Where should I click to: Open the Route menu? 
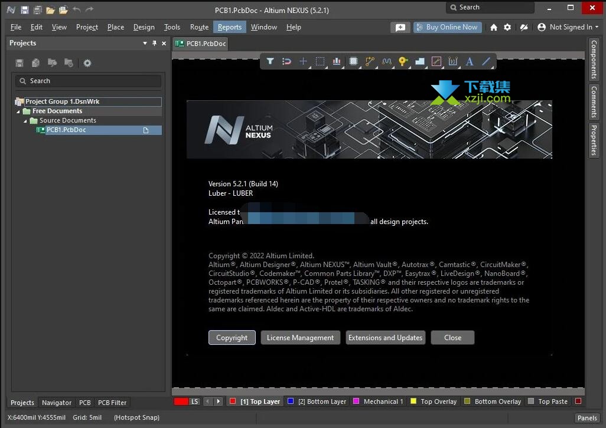tap(199, 27)
